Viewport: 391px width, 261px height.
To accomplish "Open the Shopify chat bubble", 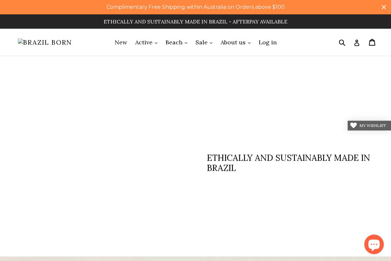I will pos(374,244).
